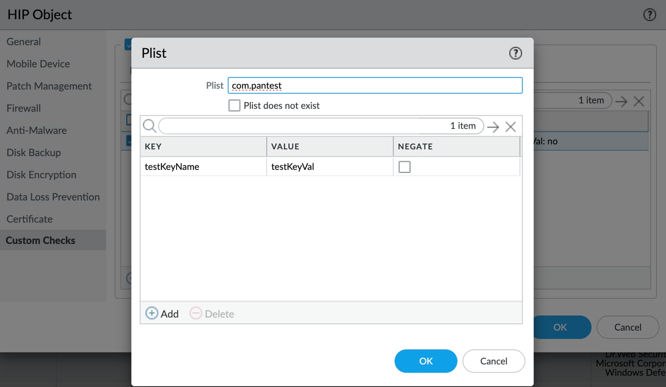Select the Custom Checks tab
This screenshot has width=666, height=387.
pyautogui.click(x=40, y=240)
